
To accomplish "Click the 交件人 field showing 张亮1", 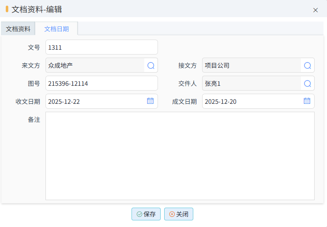I will [x=252, y=84].
